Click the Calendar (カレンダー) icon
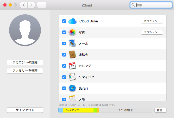This screenshot has height=118, width=174. coord(72,66)
